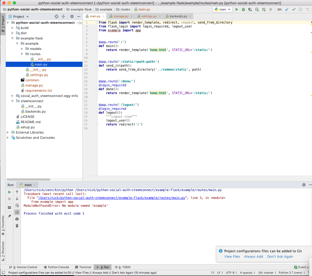Image resolution: width=312 pixels, height=276 pixels.
Task: Toggle the Favorites sidebar button
Action: 3,225
